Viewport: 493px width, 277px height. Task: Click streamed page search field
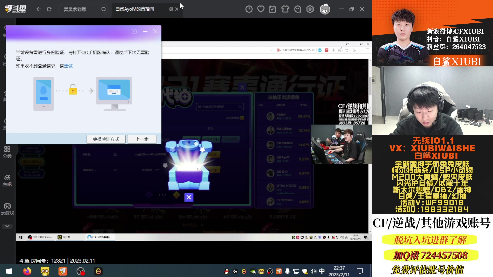220,106
